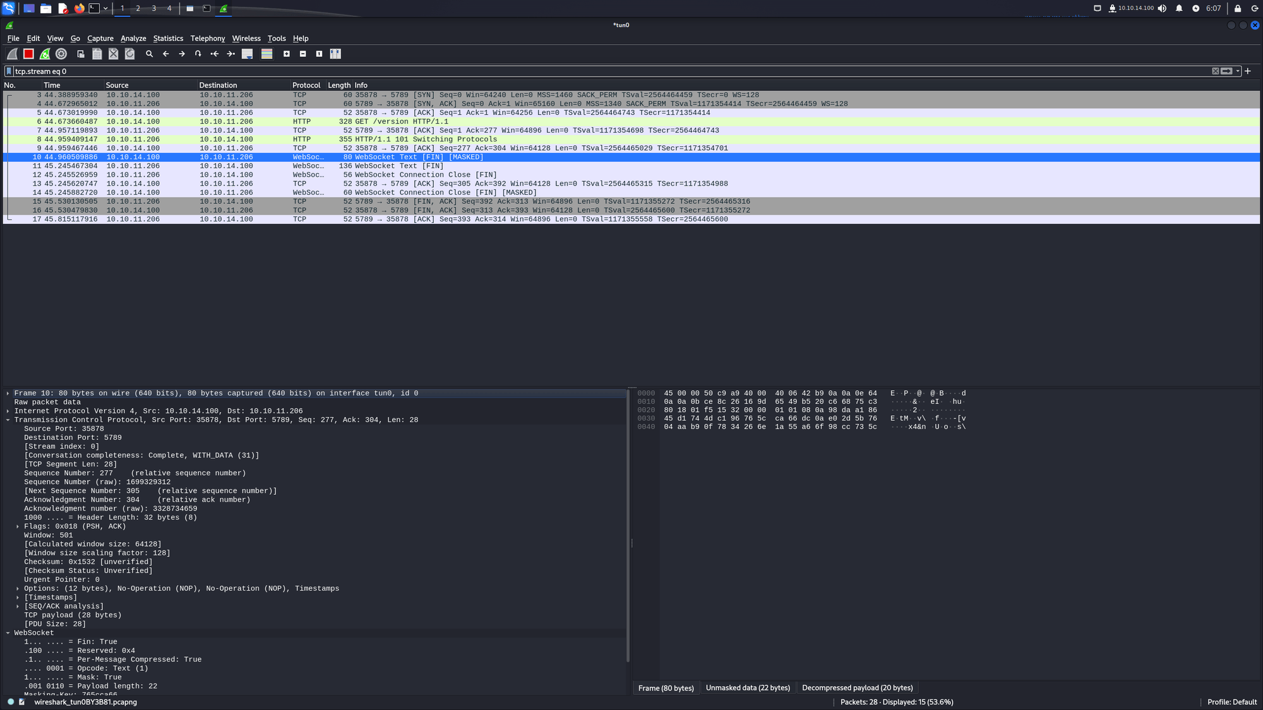Add a display filter button (plus)
1263x710 pixels.
coord(1248,71)
